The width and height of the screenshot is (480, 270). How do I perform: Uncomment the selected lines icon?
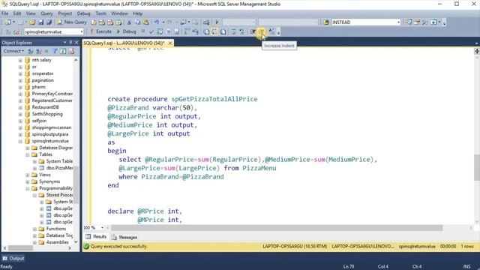tap(241, 31)
